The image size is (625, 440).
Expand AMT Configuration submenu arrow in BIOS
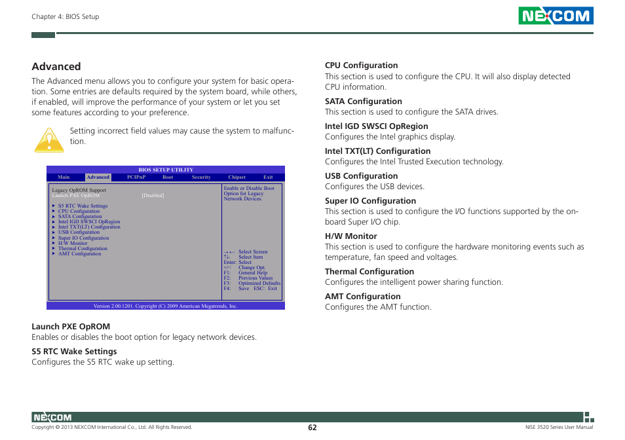[54, 253]
